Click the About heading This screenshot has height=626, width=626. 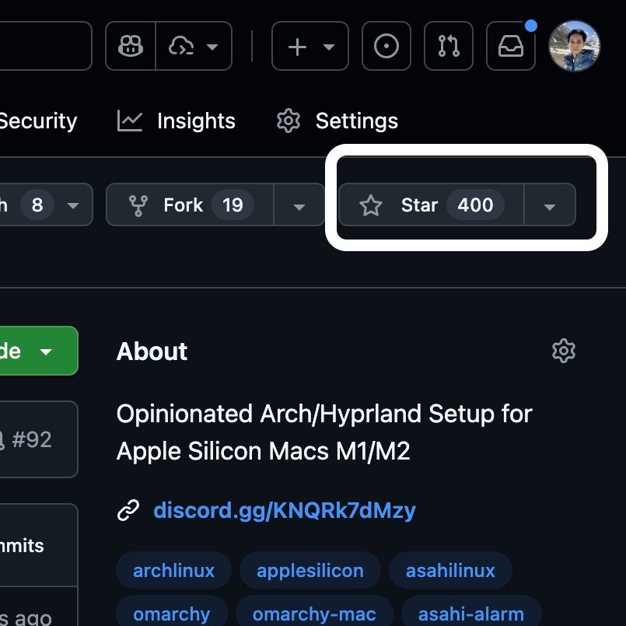tap(152, 351)
